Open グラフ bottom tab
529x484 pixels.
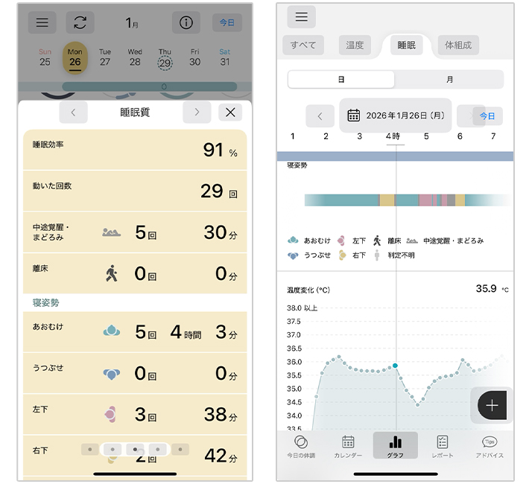[x=396, y=446]
